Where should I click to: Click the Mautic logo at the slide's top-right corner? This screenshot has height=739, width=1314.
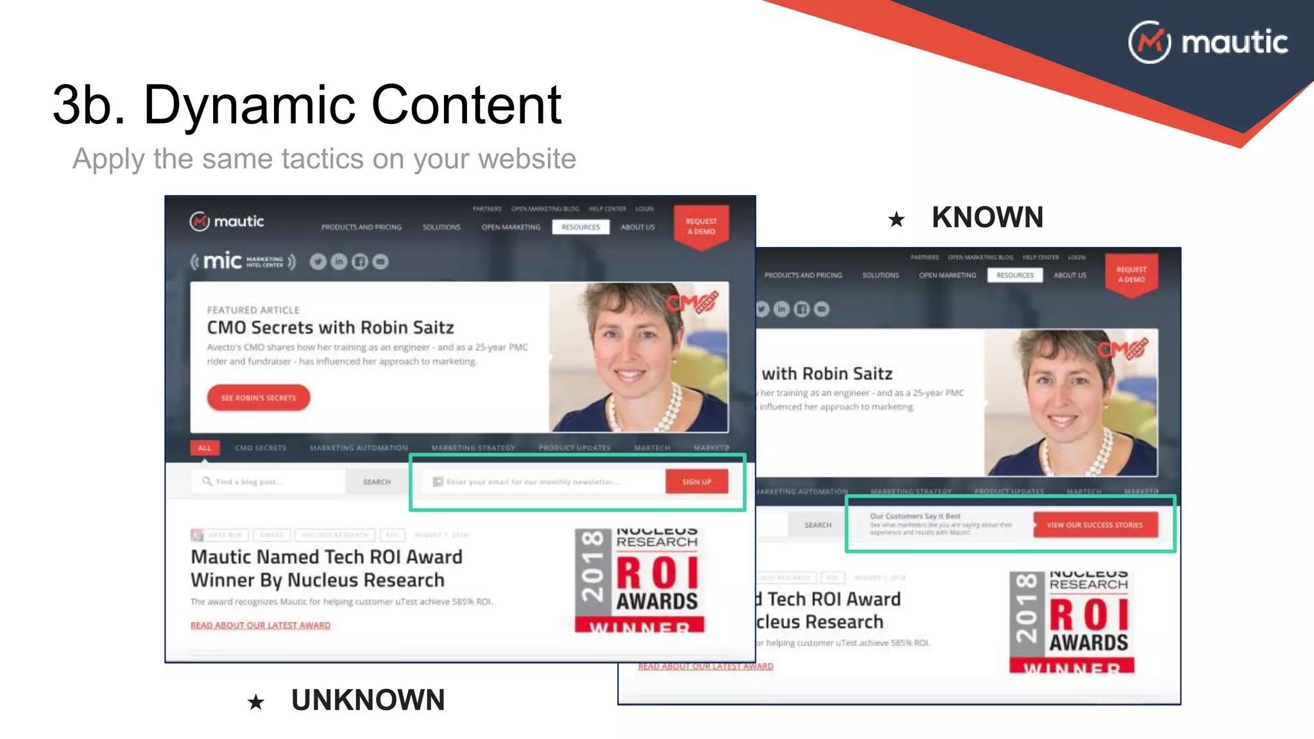[1208, 42]
